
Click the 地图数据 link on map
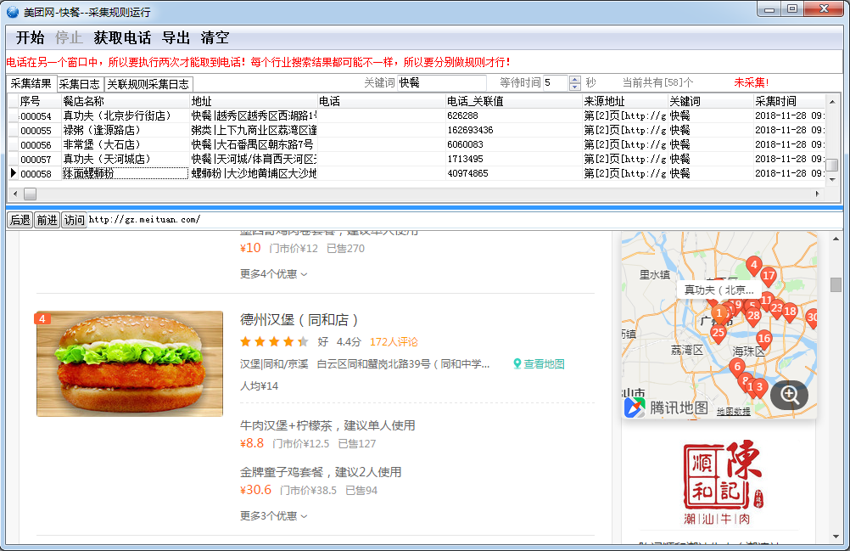pos(734,412)
